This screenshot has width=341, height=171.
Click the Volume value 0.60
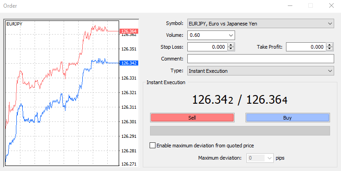pyautogui.click(x=195, y=35)
